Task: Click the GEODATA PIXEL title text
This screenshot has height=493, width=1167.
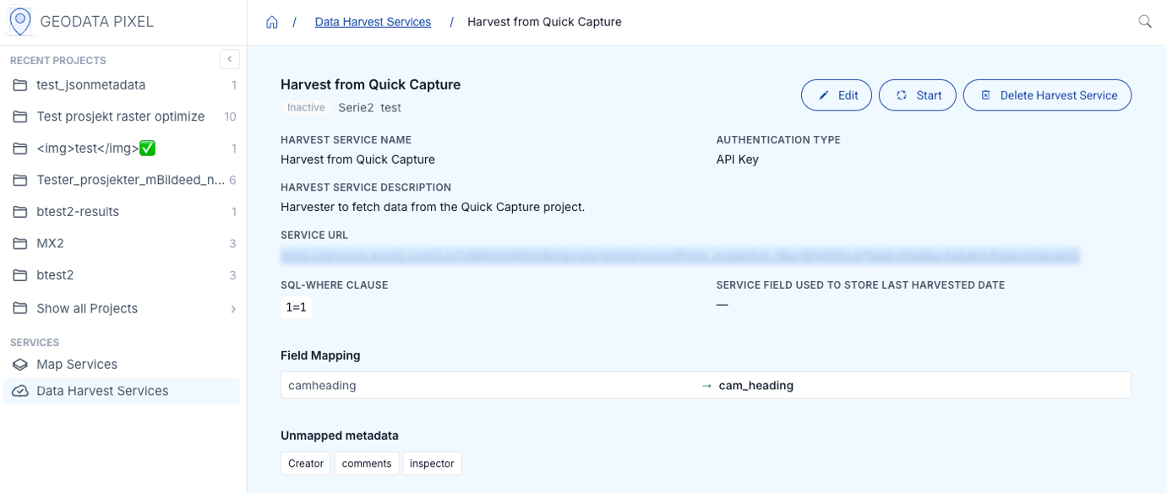Action: [x=97, y=22]
